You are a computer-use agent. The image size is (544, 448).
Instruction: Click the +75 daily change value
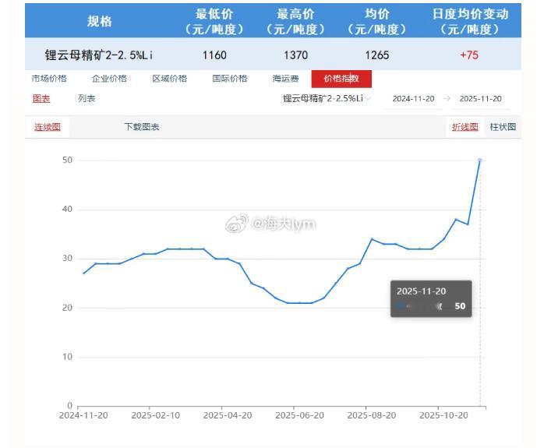point(469,55)
